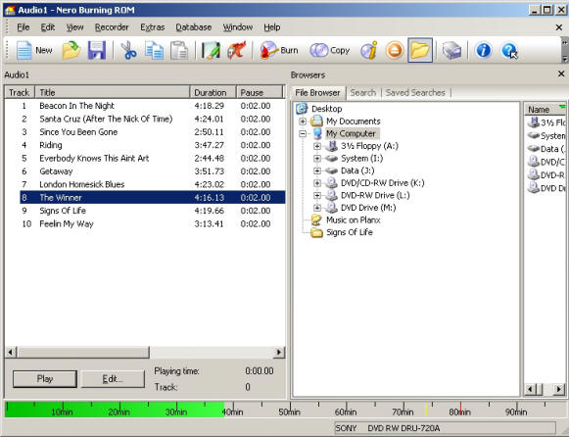Screen dimensions: 569x437
Task: Select track "Beacon In The Night"
Action: pos(76,106)
